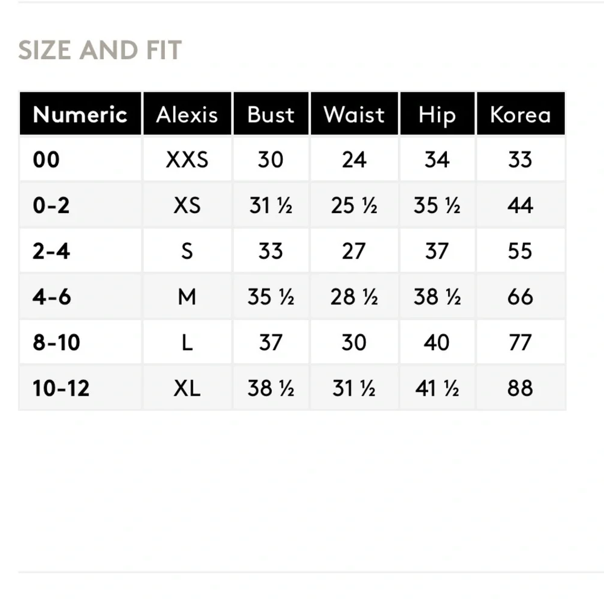Image resolution: width=604 pixels, height=604 pixels.
Task: Select the 0-2 numeric size row
Action: (x=292, y=205)
